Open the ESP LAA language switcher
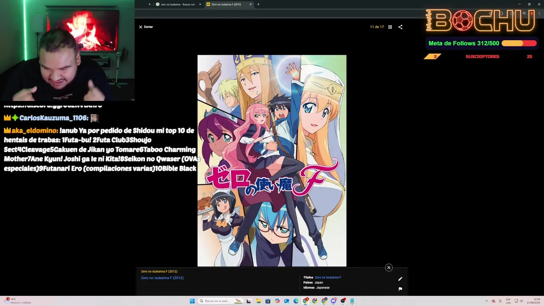Image resolution: width=544 pixels, height=306 pixels. pyautogui.click(x=508, y=301)
